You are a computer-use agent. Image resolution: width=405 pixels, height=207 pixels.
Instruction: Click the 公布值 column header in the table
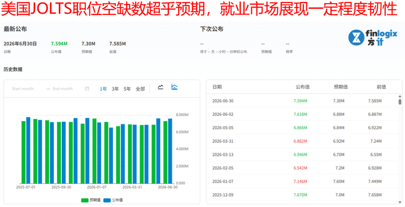(x=303, y=87)
